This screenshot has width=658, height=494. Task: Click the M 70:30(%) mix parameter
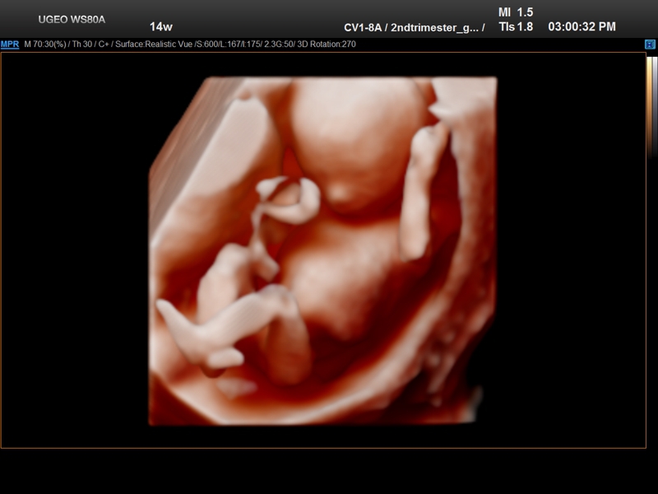click(x=46, y=44)
